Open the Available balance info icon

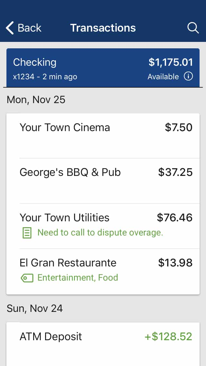point(188,77)
